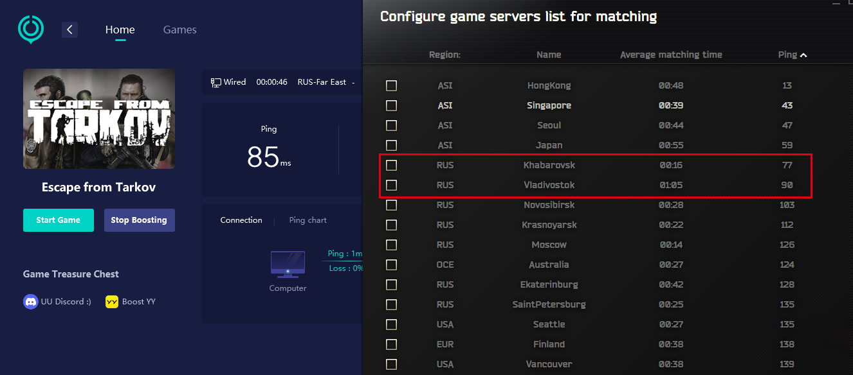Click the Region column header
Viewport: 853px width, 375px height.
[445, 55]
